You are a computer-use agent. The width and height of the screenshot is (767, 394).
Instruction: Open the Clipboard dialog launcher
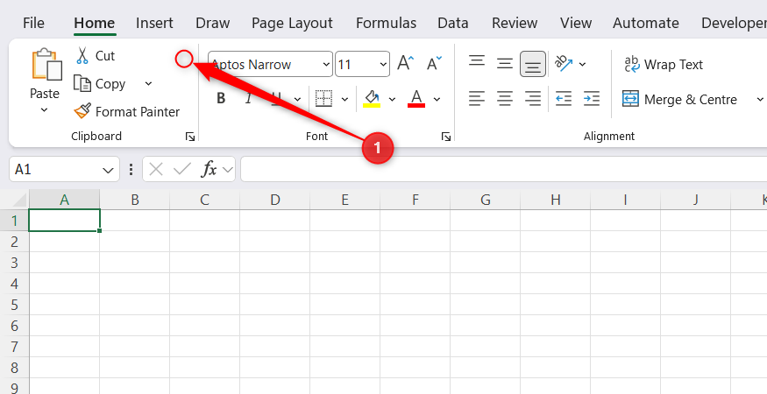click(190, 137)
